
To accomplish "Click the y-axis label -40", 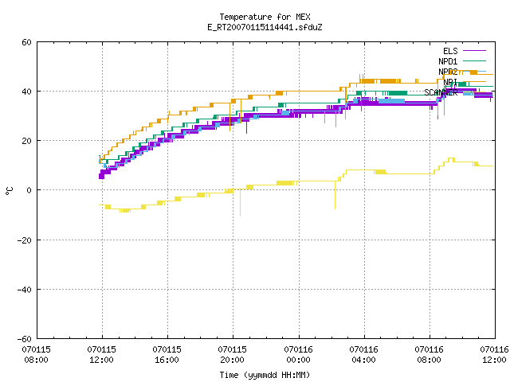I will click(25, 290).
